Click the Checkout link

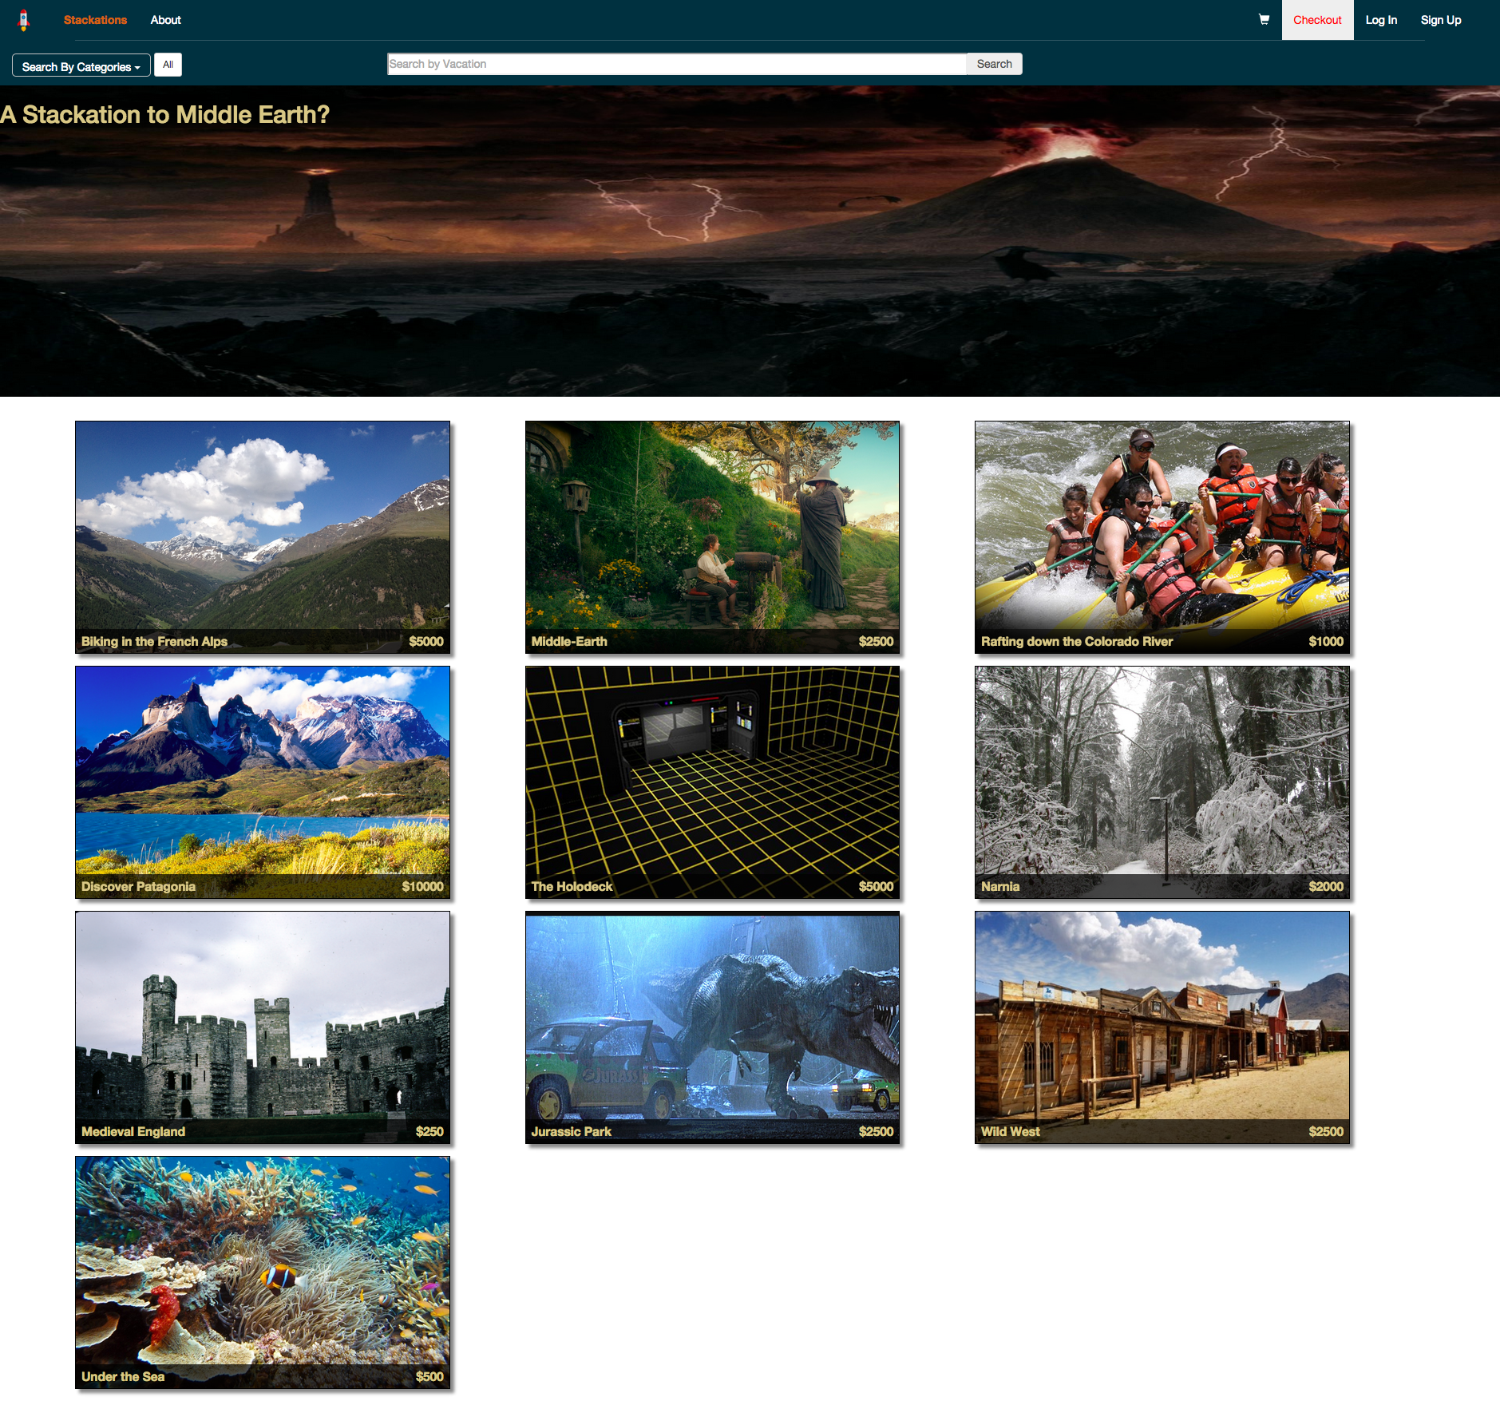(1317, 20)
